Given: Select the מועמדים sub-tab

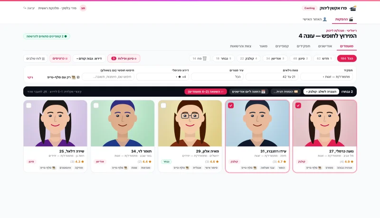Looking at the screenshot, I should pos(347,46).
